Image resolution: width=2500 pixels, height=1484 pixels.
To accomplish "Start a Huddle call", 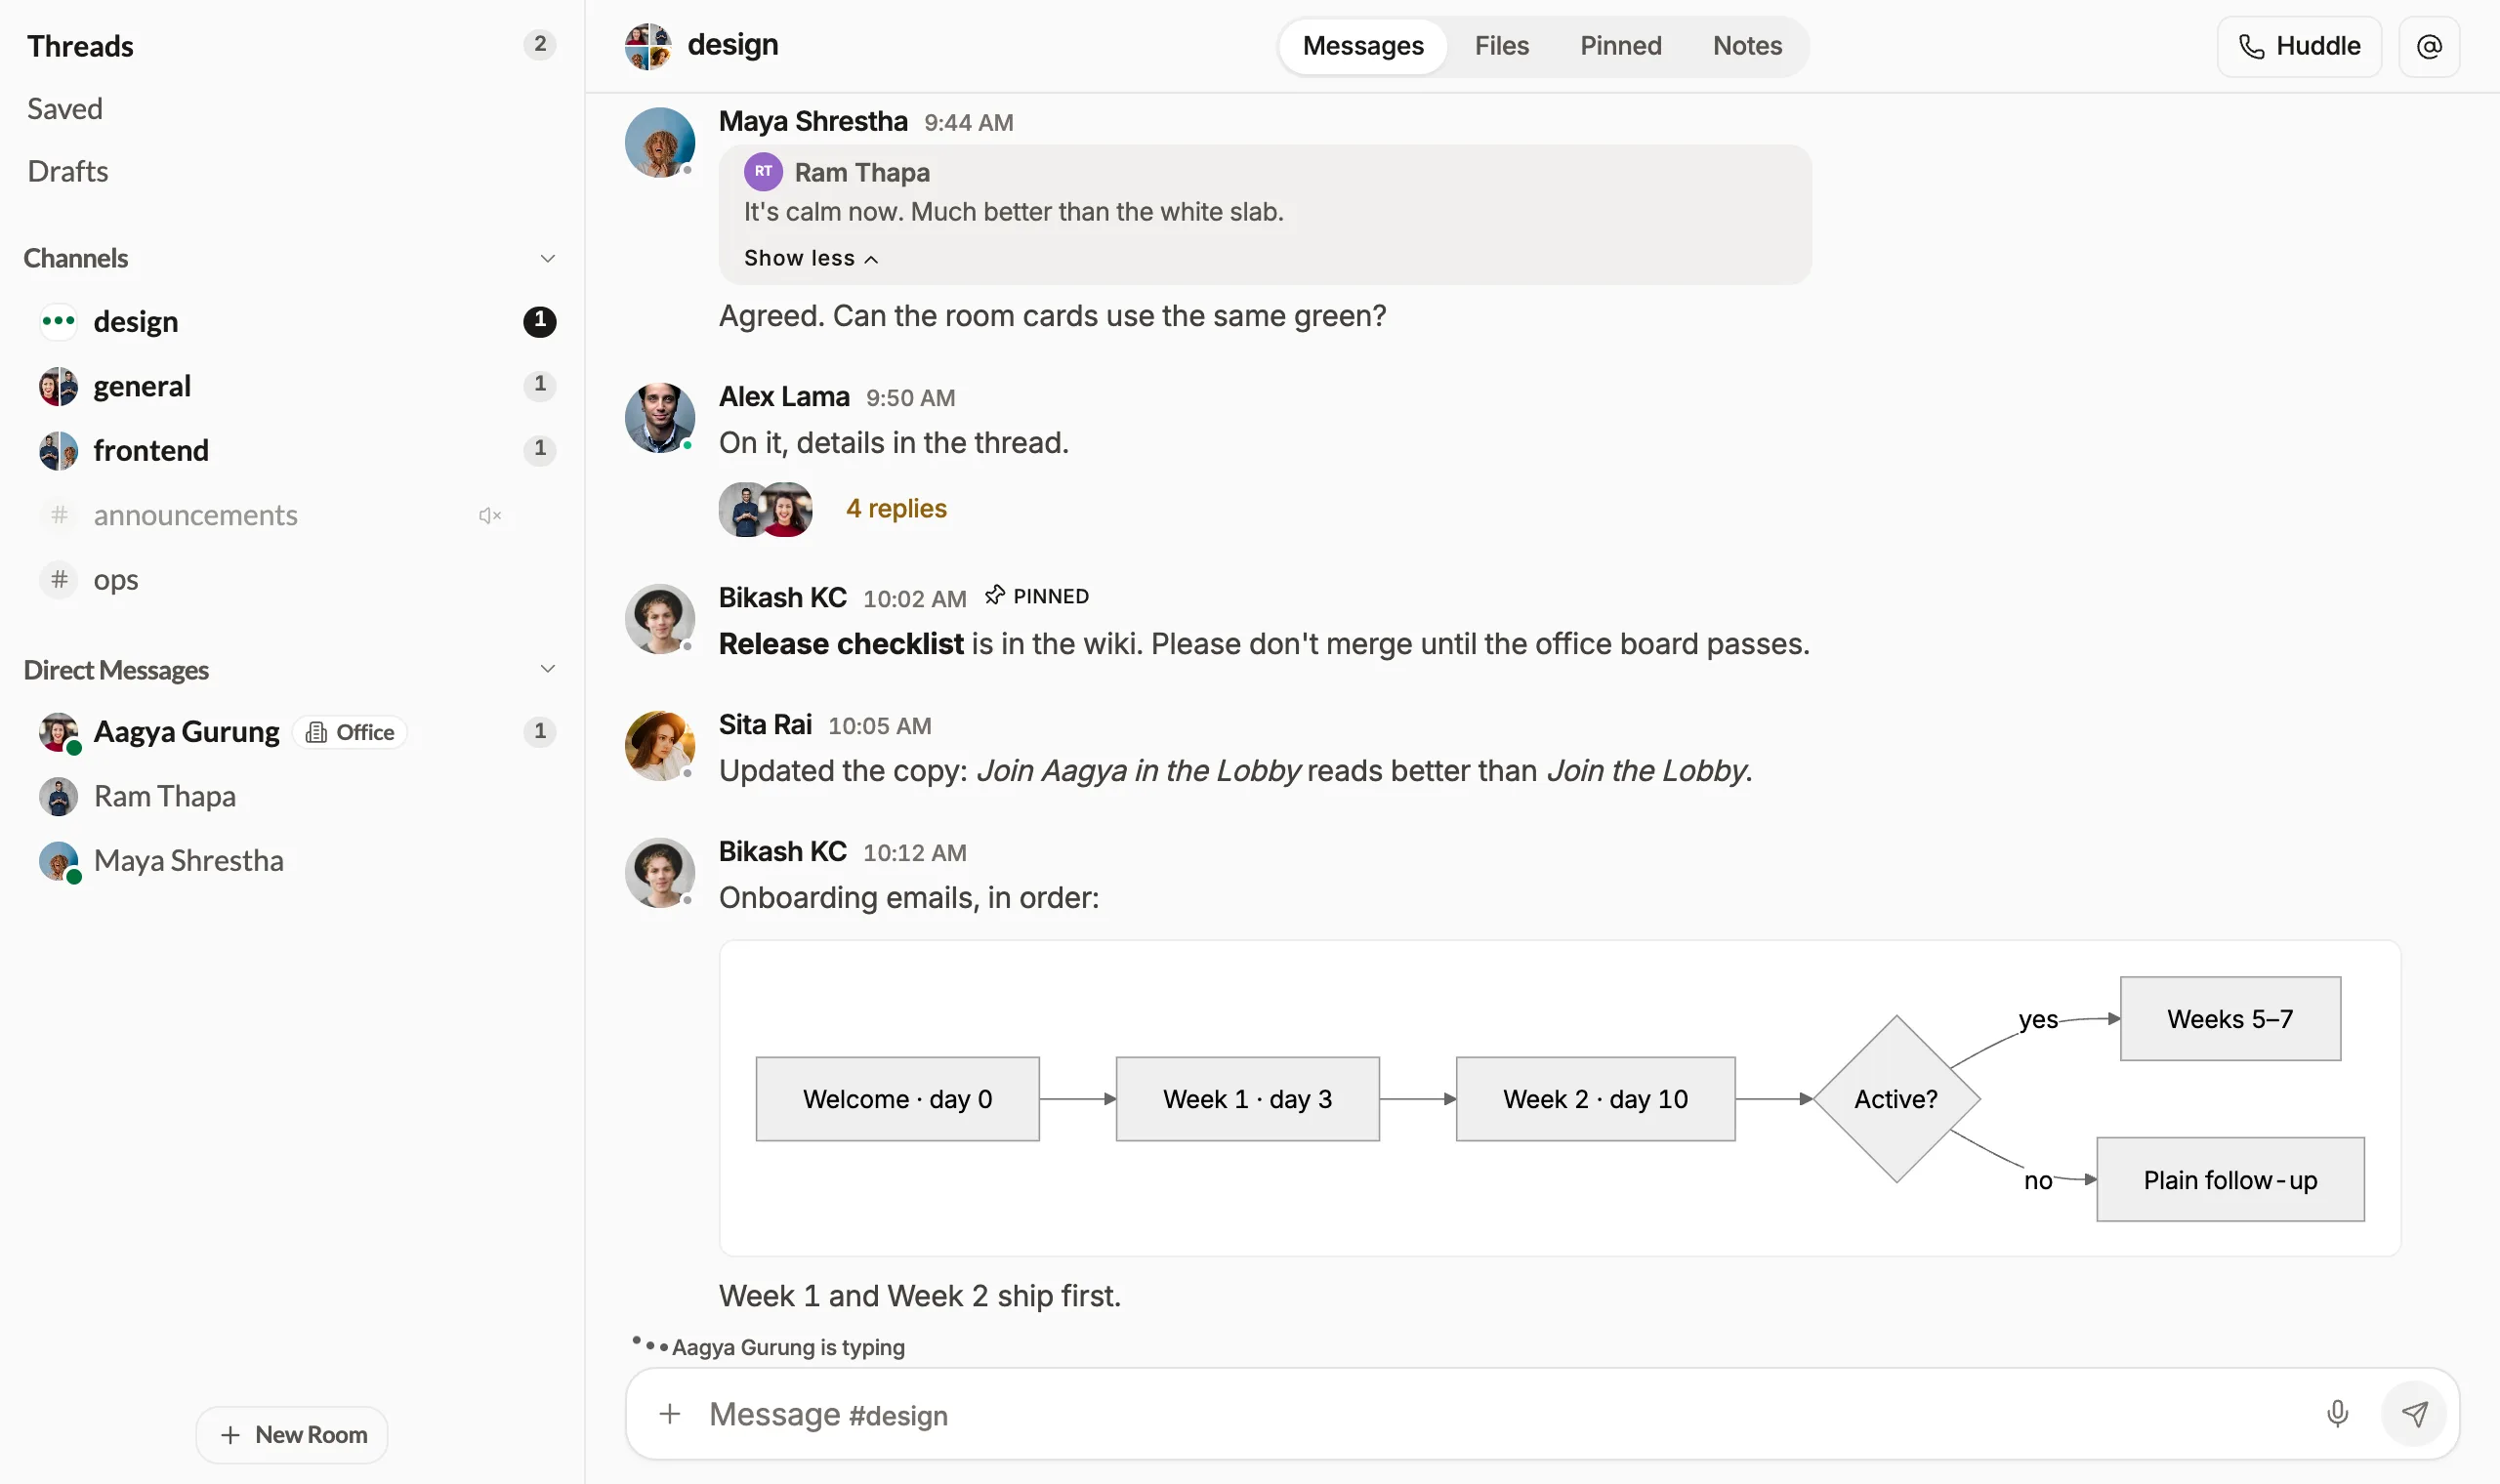I will (2298, 46).
